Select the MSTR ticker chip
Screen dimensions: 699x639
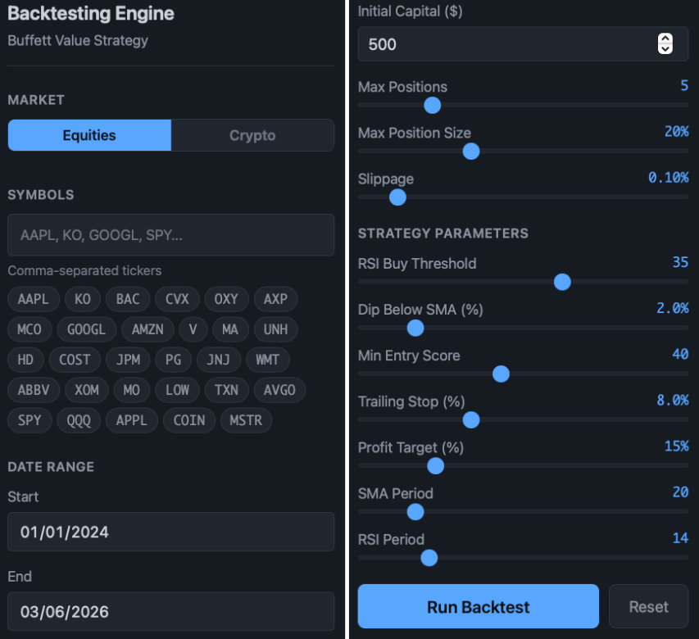coord(246,420)
